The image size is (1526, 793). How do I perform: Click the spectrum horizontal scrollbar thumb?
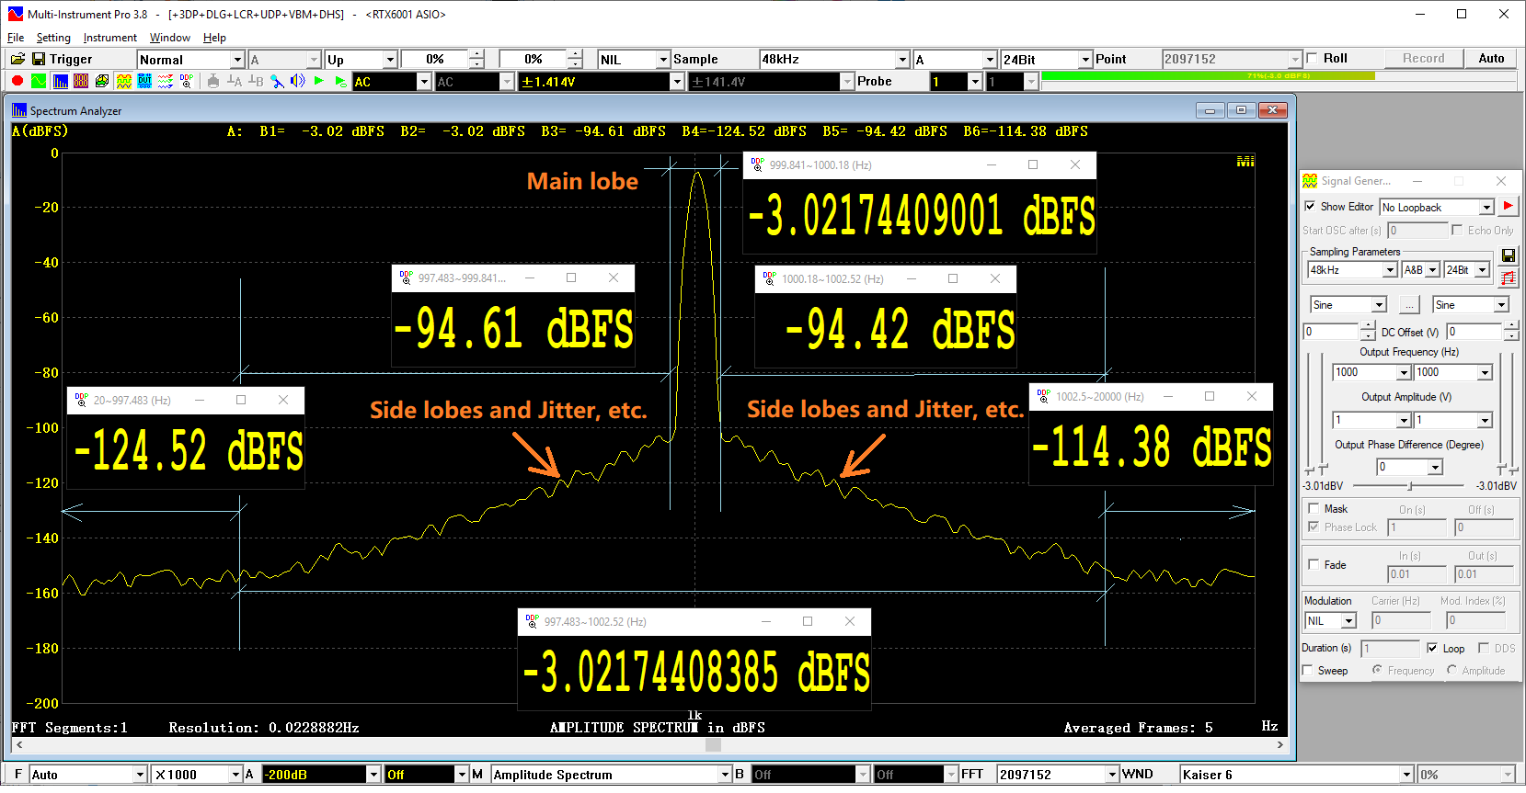713,745
